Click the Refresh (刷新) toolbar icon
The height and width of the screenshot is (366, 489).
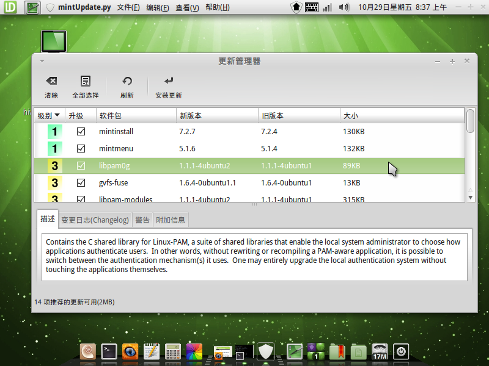[127, 81]
